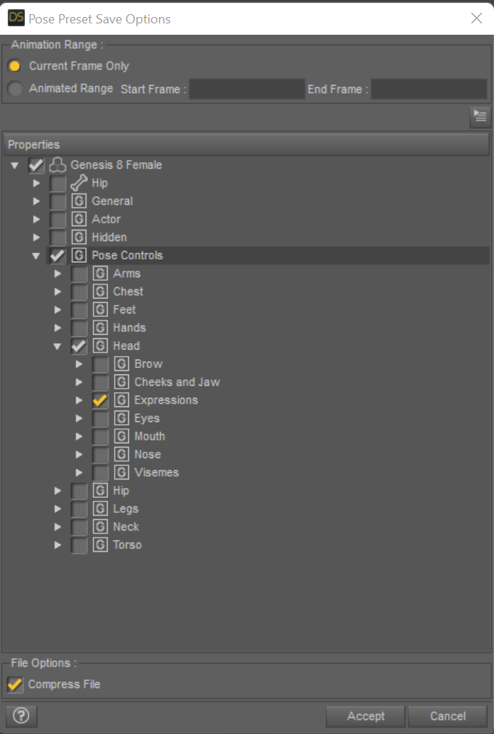Image resolution: width=494 pixels, height=734 pixels.
Task: Click the Feet group G icon
Action: (x=100, y=309)
